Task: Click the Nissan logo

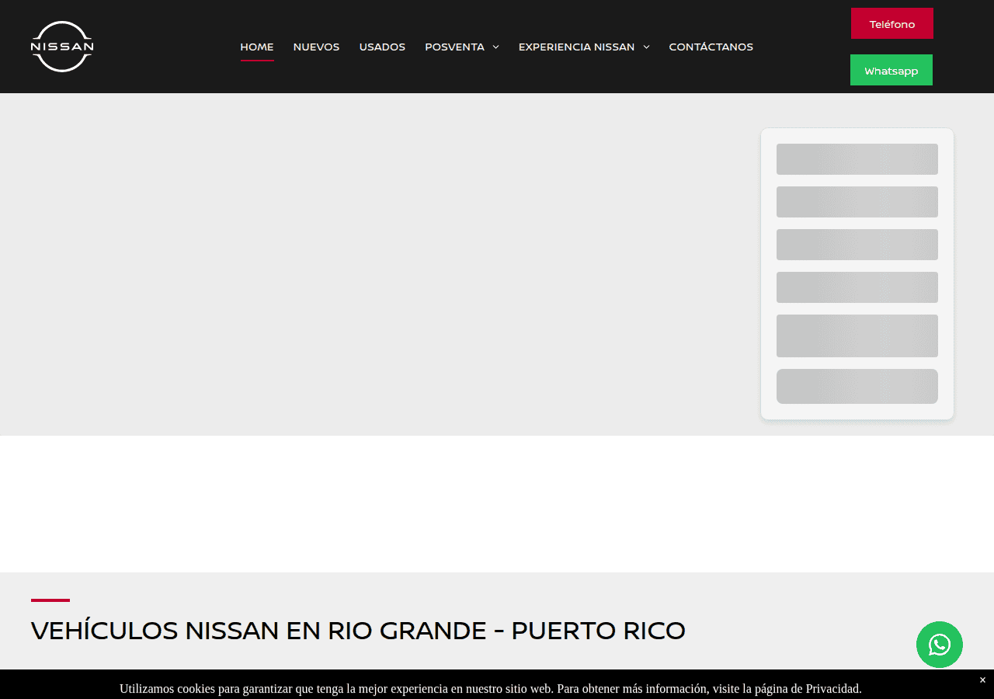Action: point(62,47)
